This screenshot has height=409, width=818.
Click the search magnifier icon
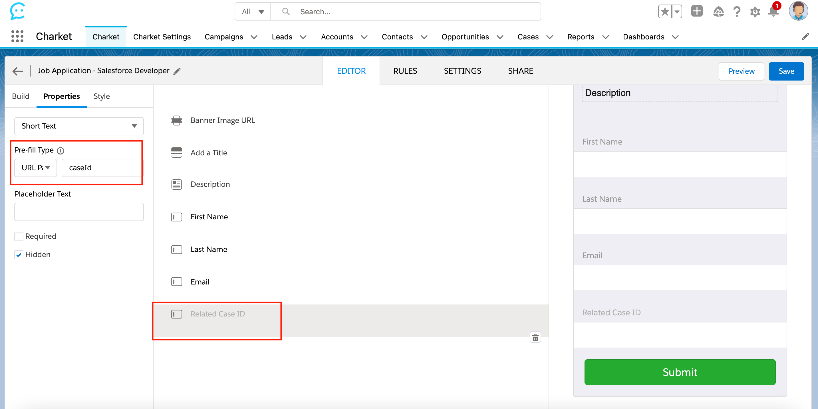(x=286, y=11)
